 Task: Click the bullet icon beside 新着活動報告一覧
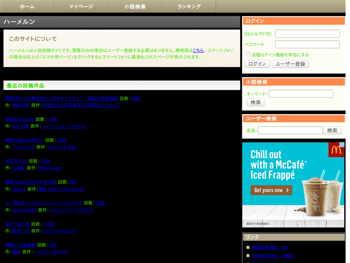pyautogui.click(x=248, y=247)
